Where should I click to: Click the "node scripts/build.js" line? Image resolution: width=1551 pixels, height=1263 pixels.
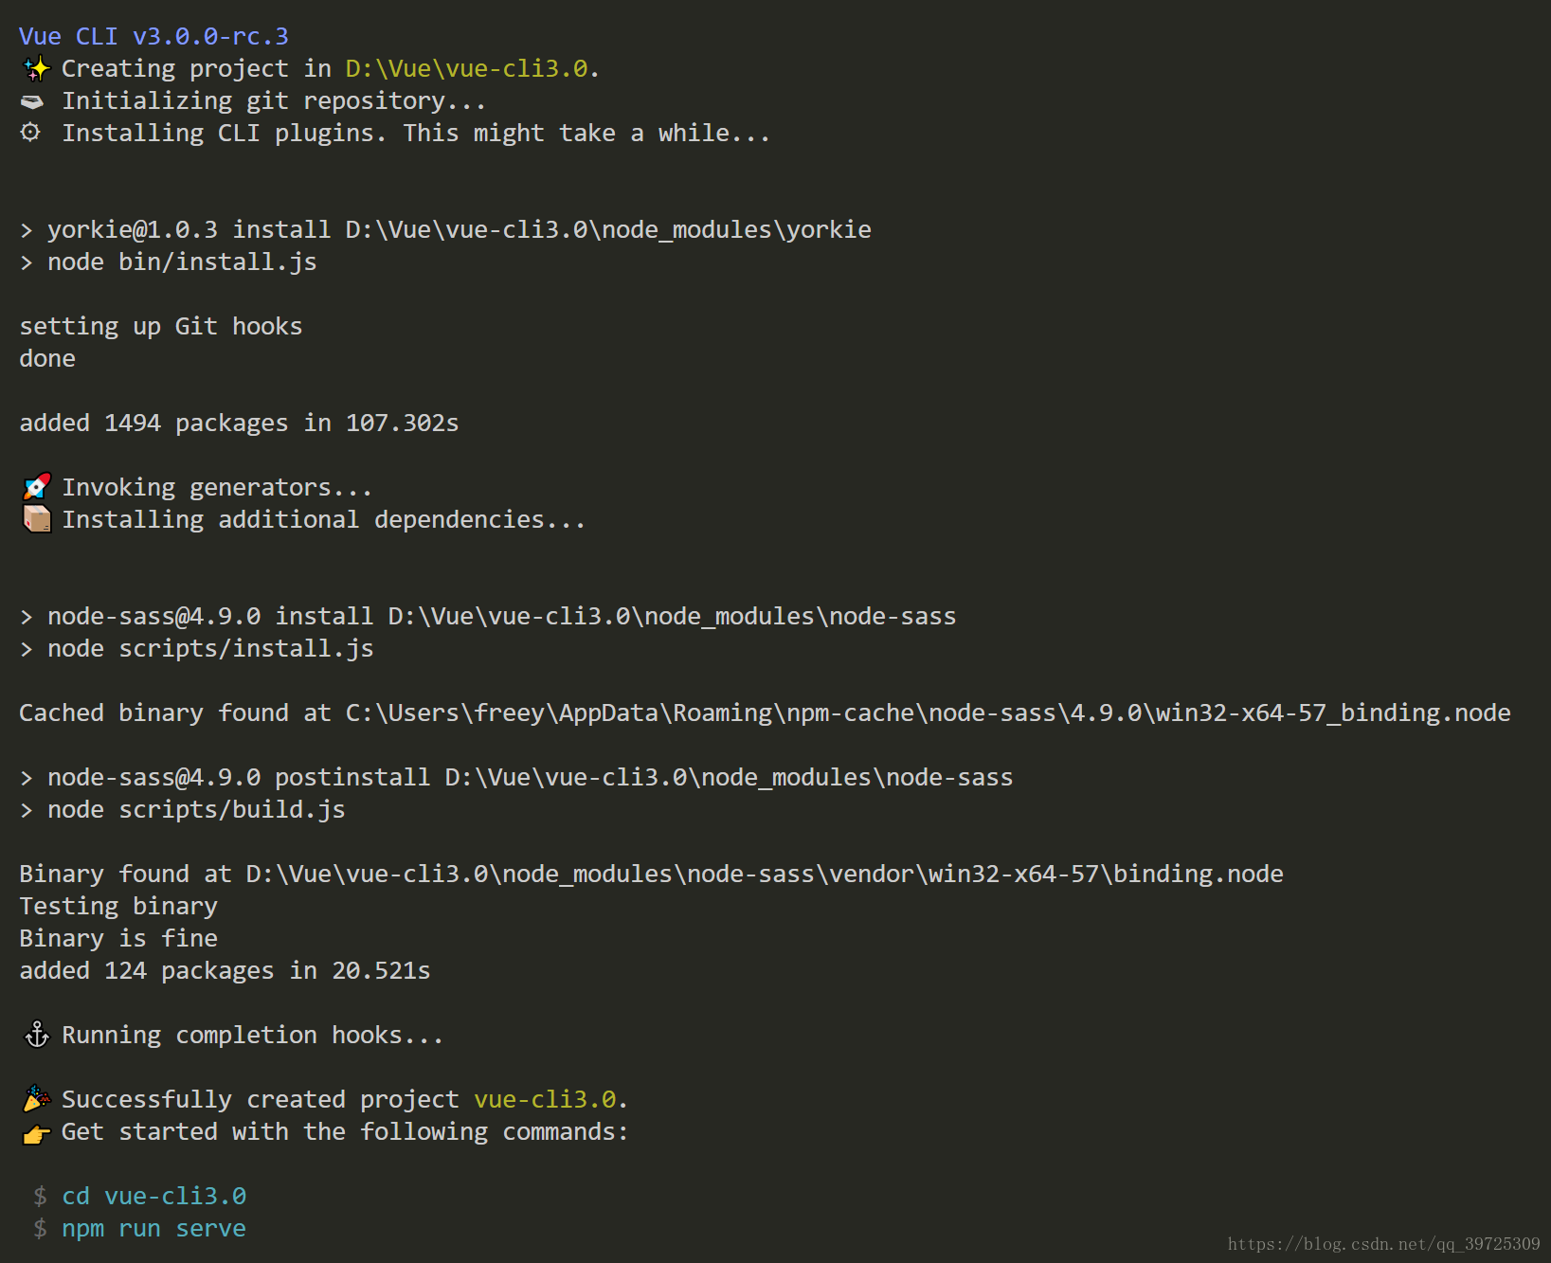(196, 810)
